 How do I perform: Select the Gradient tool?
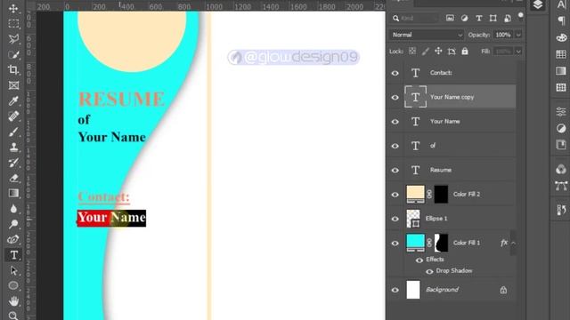[x=13, y=193]
